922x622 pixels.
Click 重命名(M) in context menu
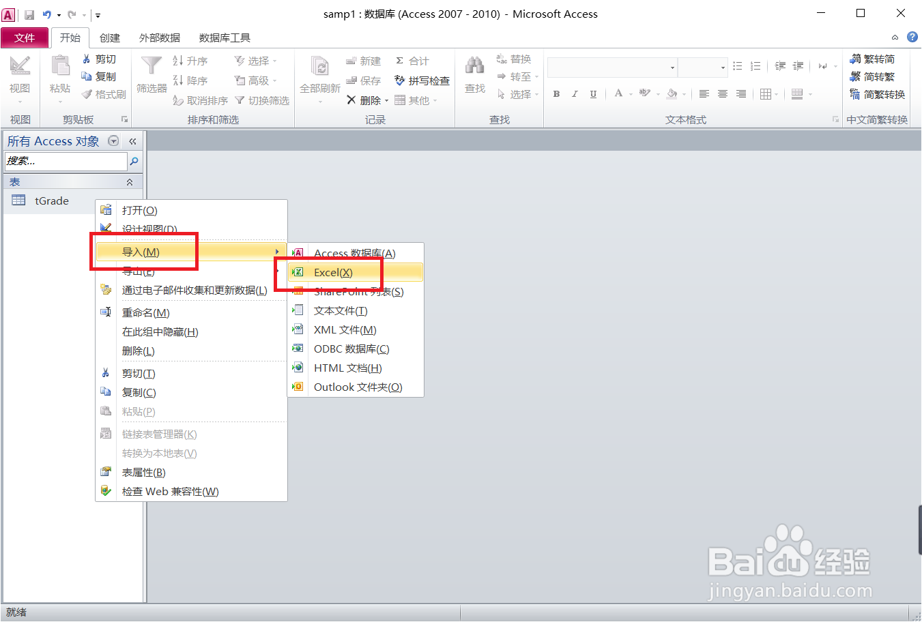pos(191,312)
